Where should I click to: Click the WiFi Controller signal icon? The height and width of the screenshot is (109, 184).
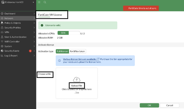2,41
